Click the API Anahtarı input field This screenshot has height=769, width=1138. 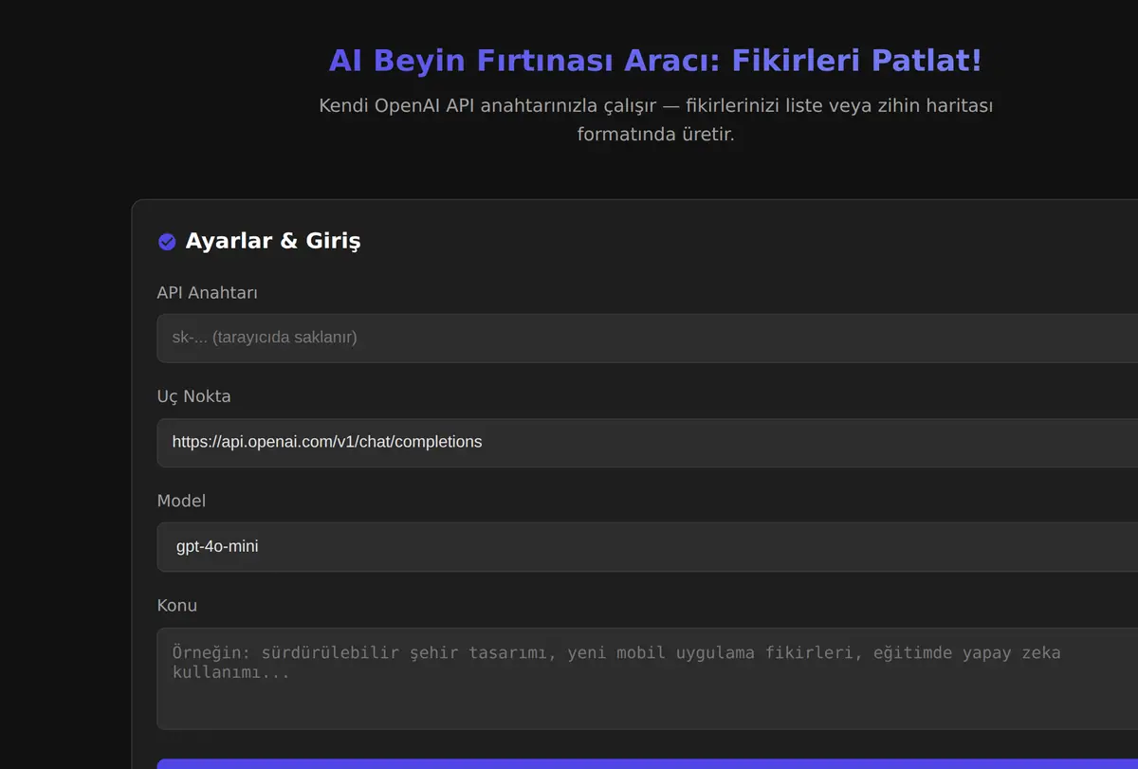click(648, 338)
